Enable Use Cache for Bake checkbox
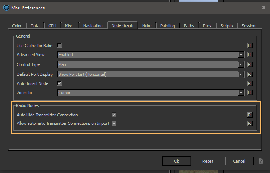Screen dimensions: 270x173 [x=60, y=46]
